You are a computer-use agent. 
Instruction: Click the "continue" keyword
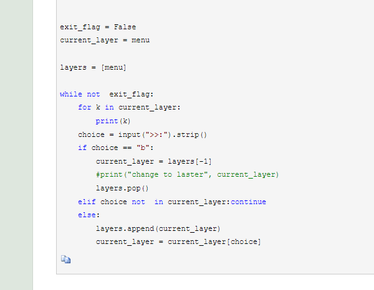[x=248, y=202]
